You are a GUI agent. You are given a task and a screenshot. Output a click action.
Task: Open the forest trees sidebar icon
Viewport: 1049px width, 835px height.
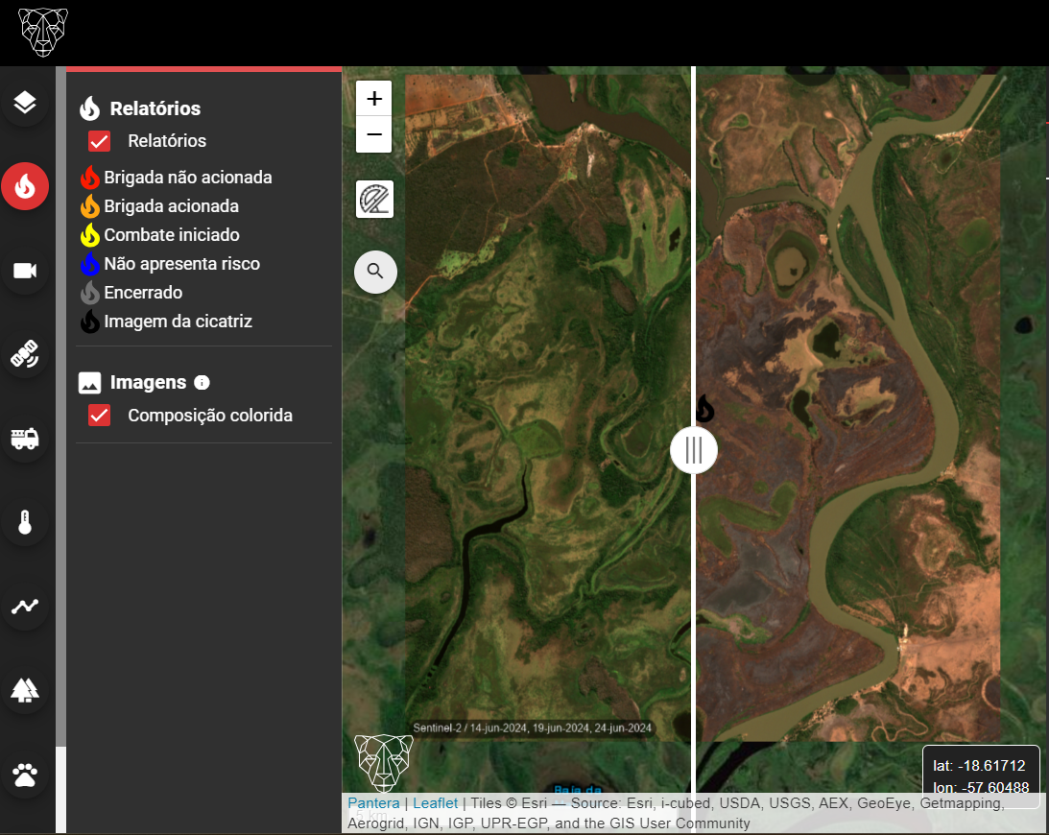pos(25,690)
